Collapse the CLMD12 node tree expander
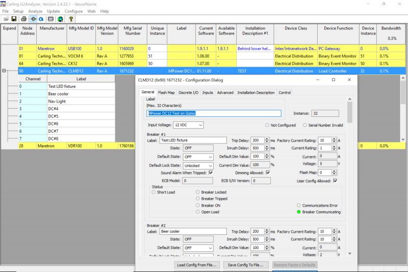This screenshot has height=272, width=408. click(x=5, y=71)
